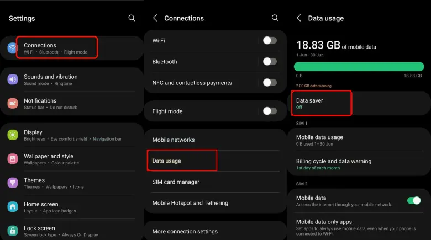Tap the search icon in Connections screen
The image size is (431, 240).
(x=275, y=18)
